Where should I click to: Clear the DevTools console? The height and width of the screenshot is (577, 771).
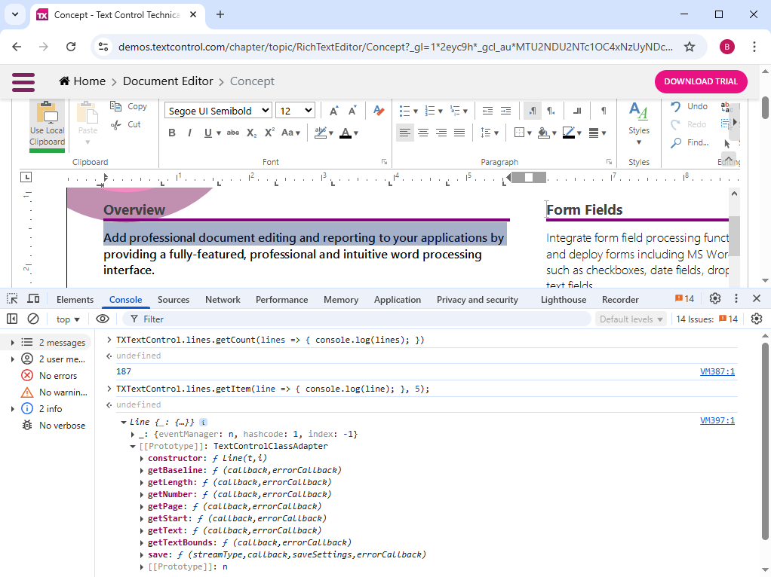pos(33,319)
